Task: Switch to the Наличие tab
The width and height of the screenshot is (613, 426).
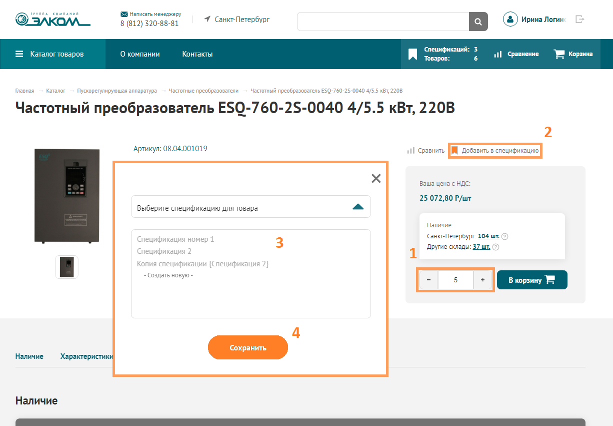Action: [x=29, y=356]
